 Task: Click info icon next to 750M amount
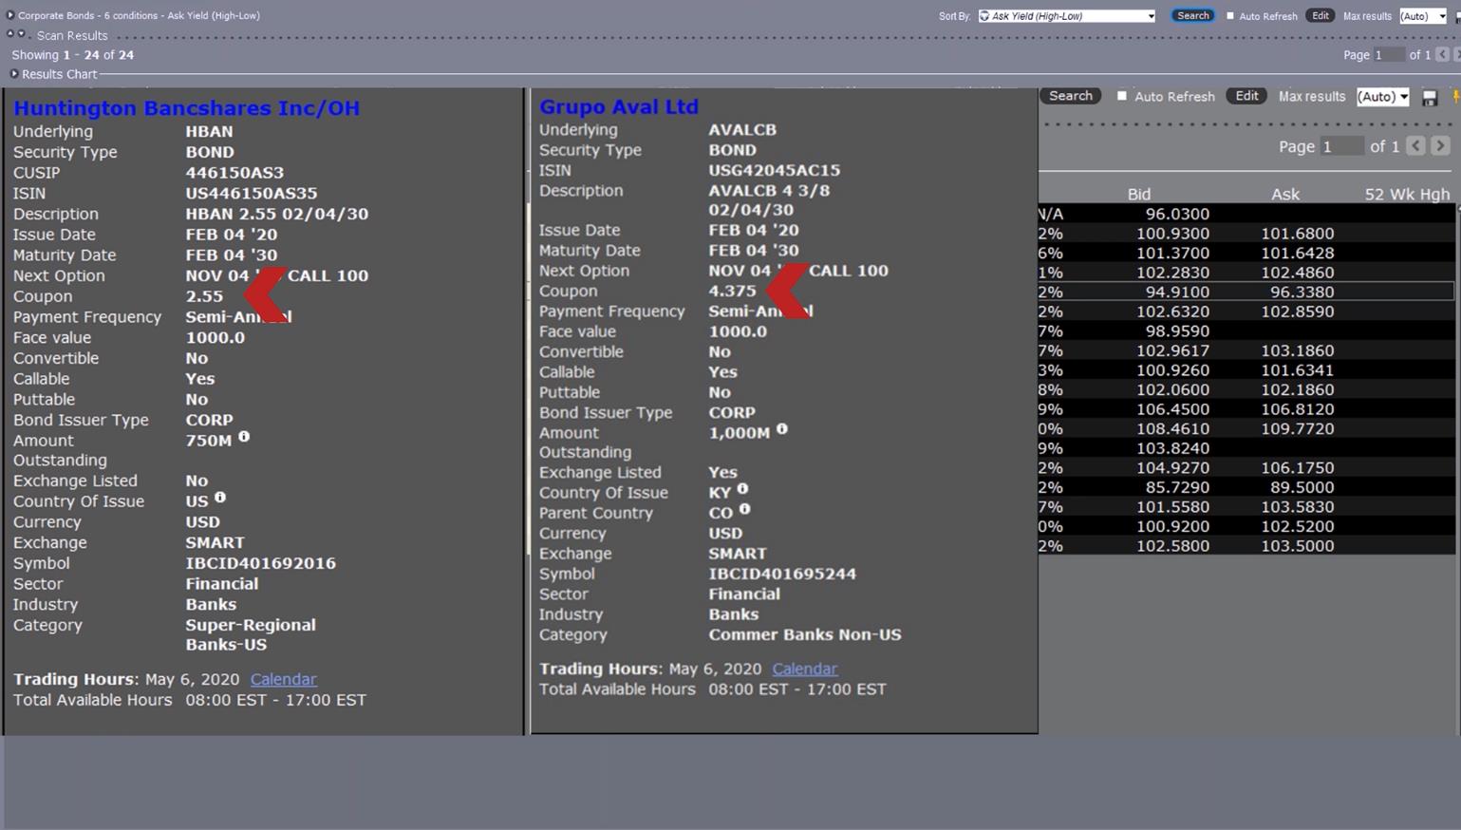(244, 437)
